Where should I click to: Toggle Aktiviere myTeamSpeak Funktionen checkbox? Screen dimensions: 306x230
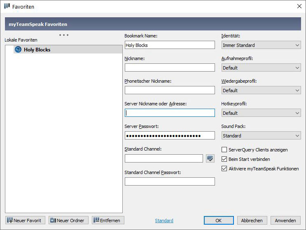coord(224,169)
